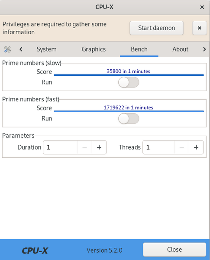Click the "Prime numbers (fast)" heading
The width and height of the screenshot is (210, 260).
(x=31, y=99)
